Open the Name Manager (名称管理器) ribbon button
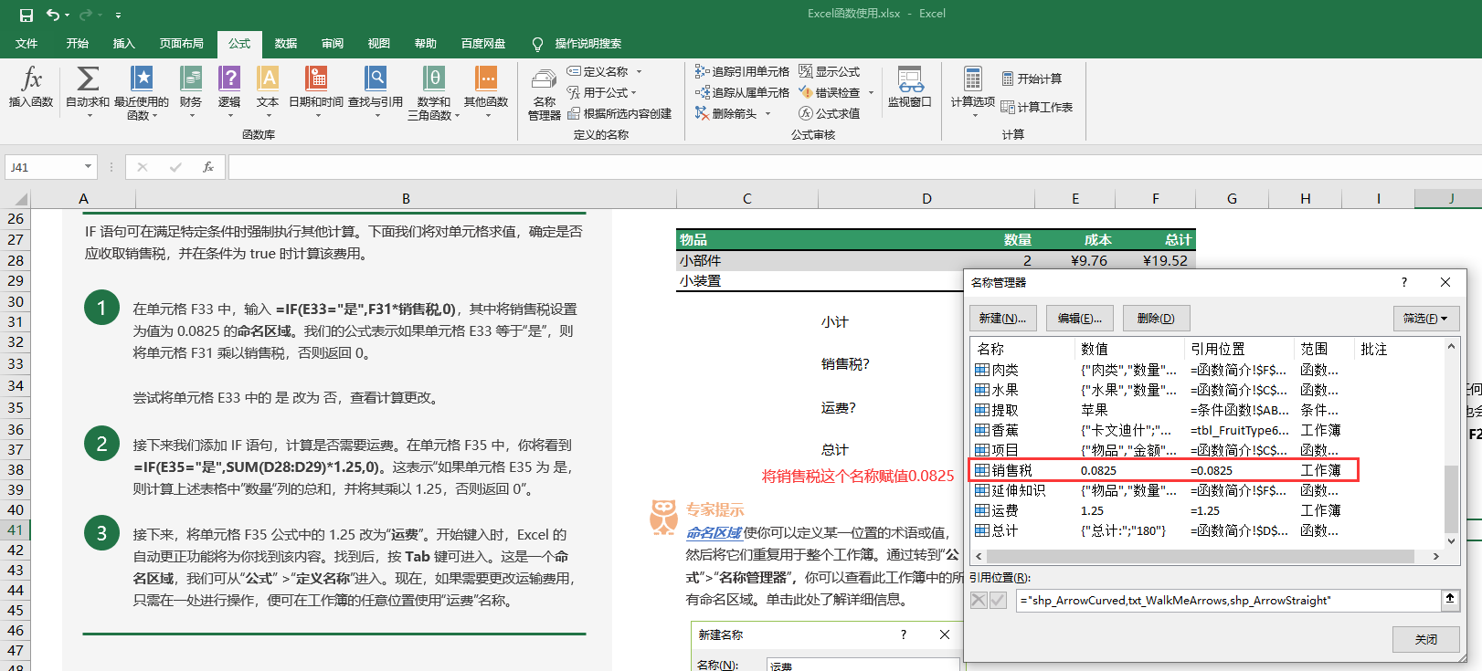Viewport: 1482px width, 671px height. pos(545,94)
